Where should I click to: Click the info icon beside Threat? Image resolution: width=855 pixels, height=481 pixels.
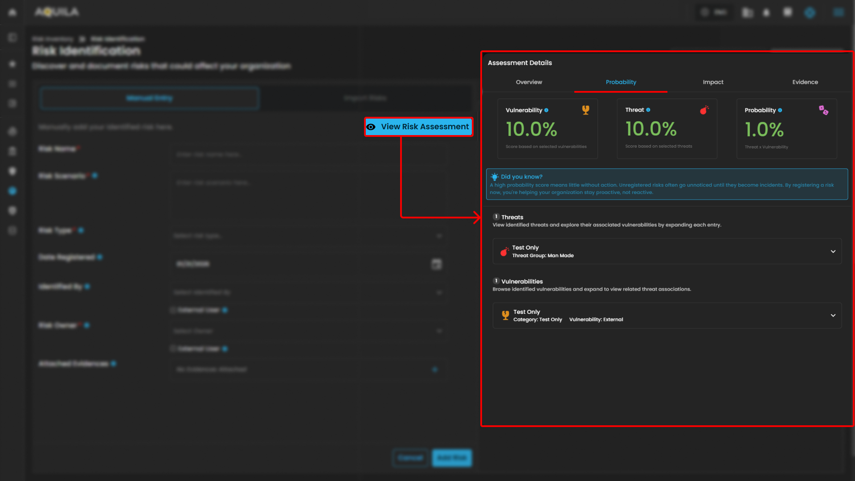point(648,110)
